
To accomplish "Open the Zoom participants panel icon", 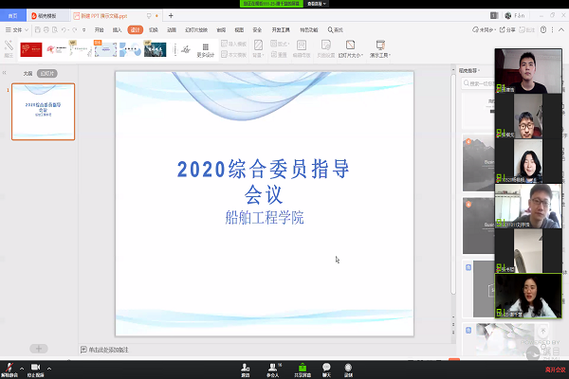I will click(x=273, y=366).
